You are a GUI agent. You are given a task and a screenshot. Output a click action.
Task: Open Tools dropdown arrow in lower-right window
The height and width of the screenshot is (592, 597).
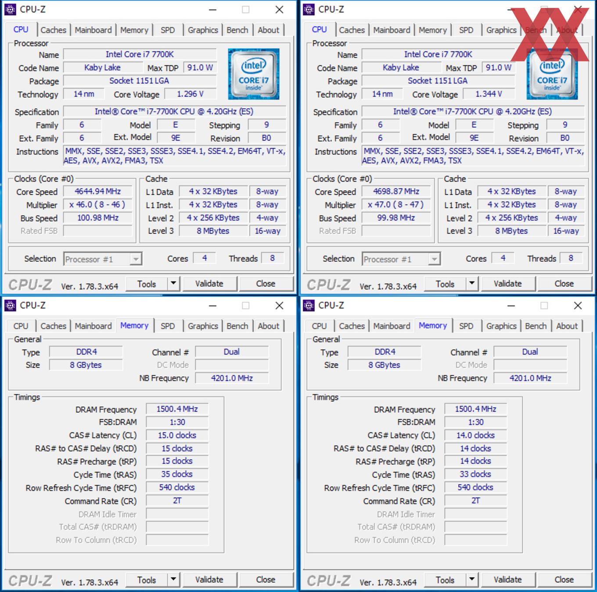[472, 580]
